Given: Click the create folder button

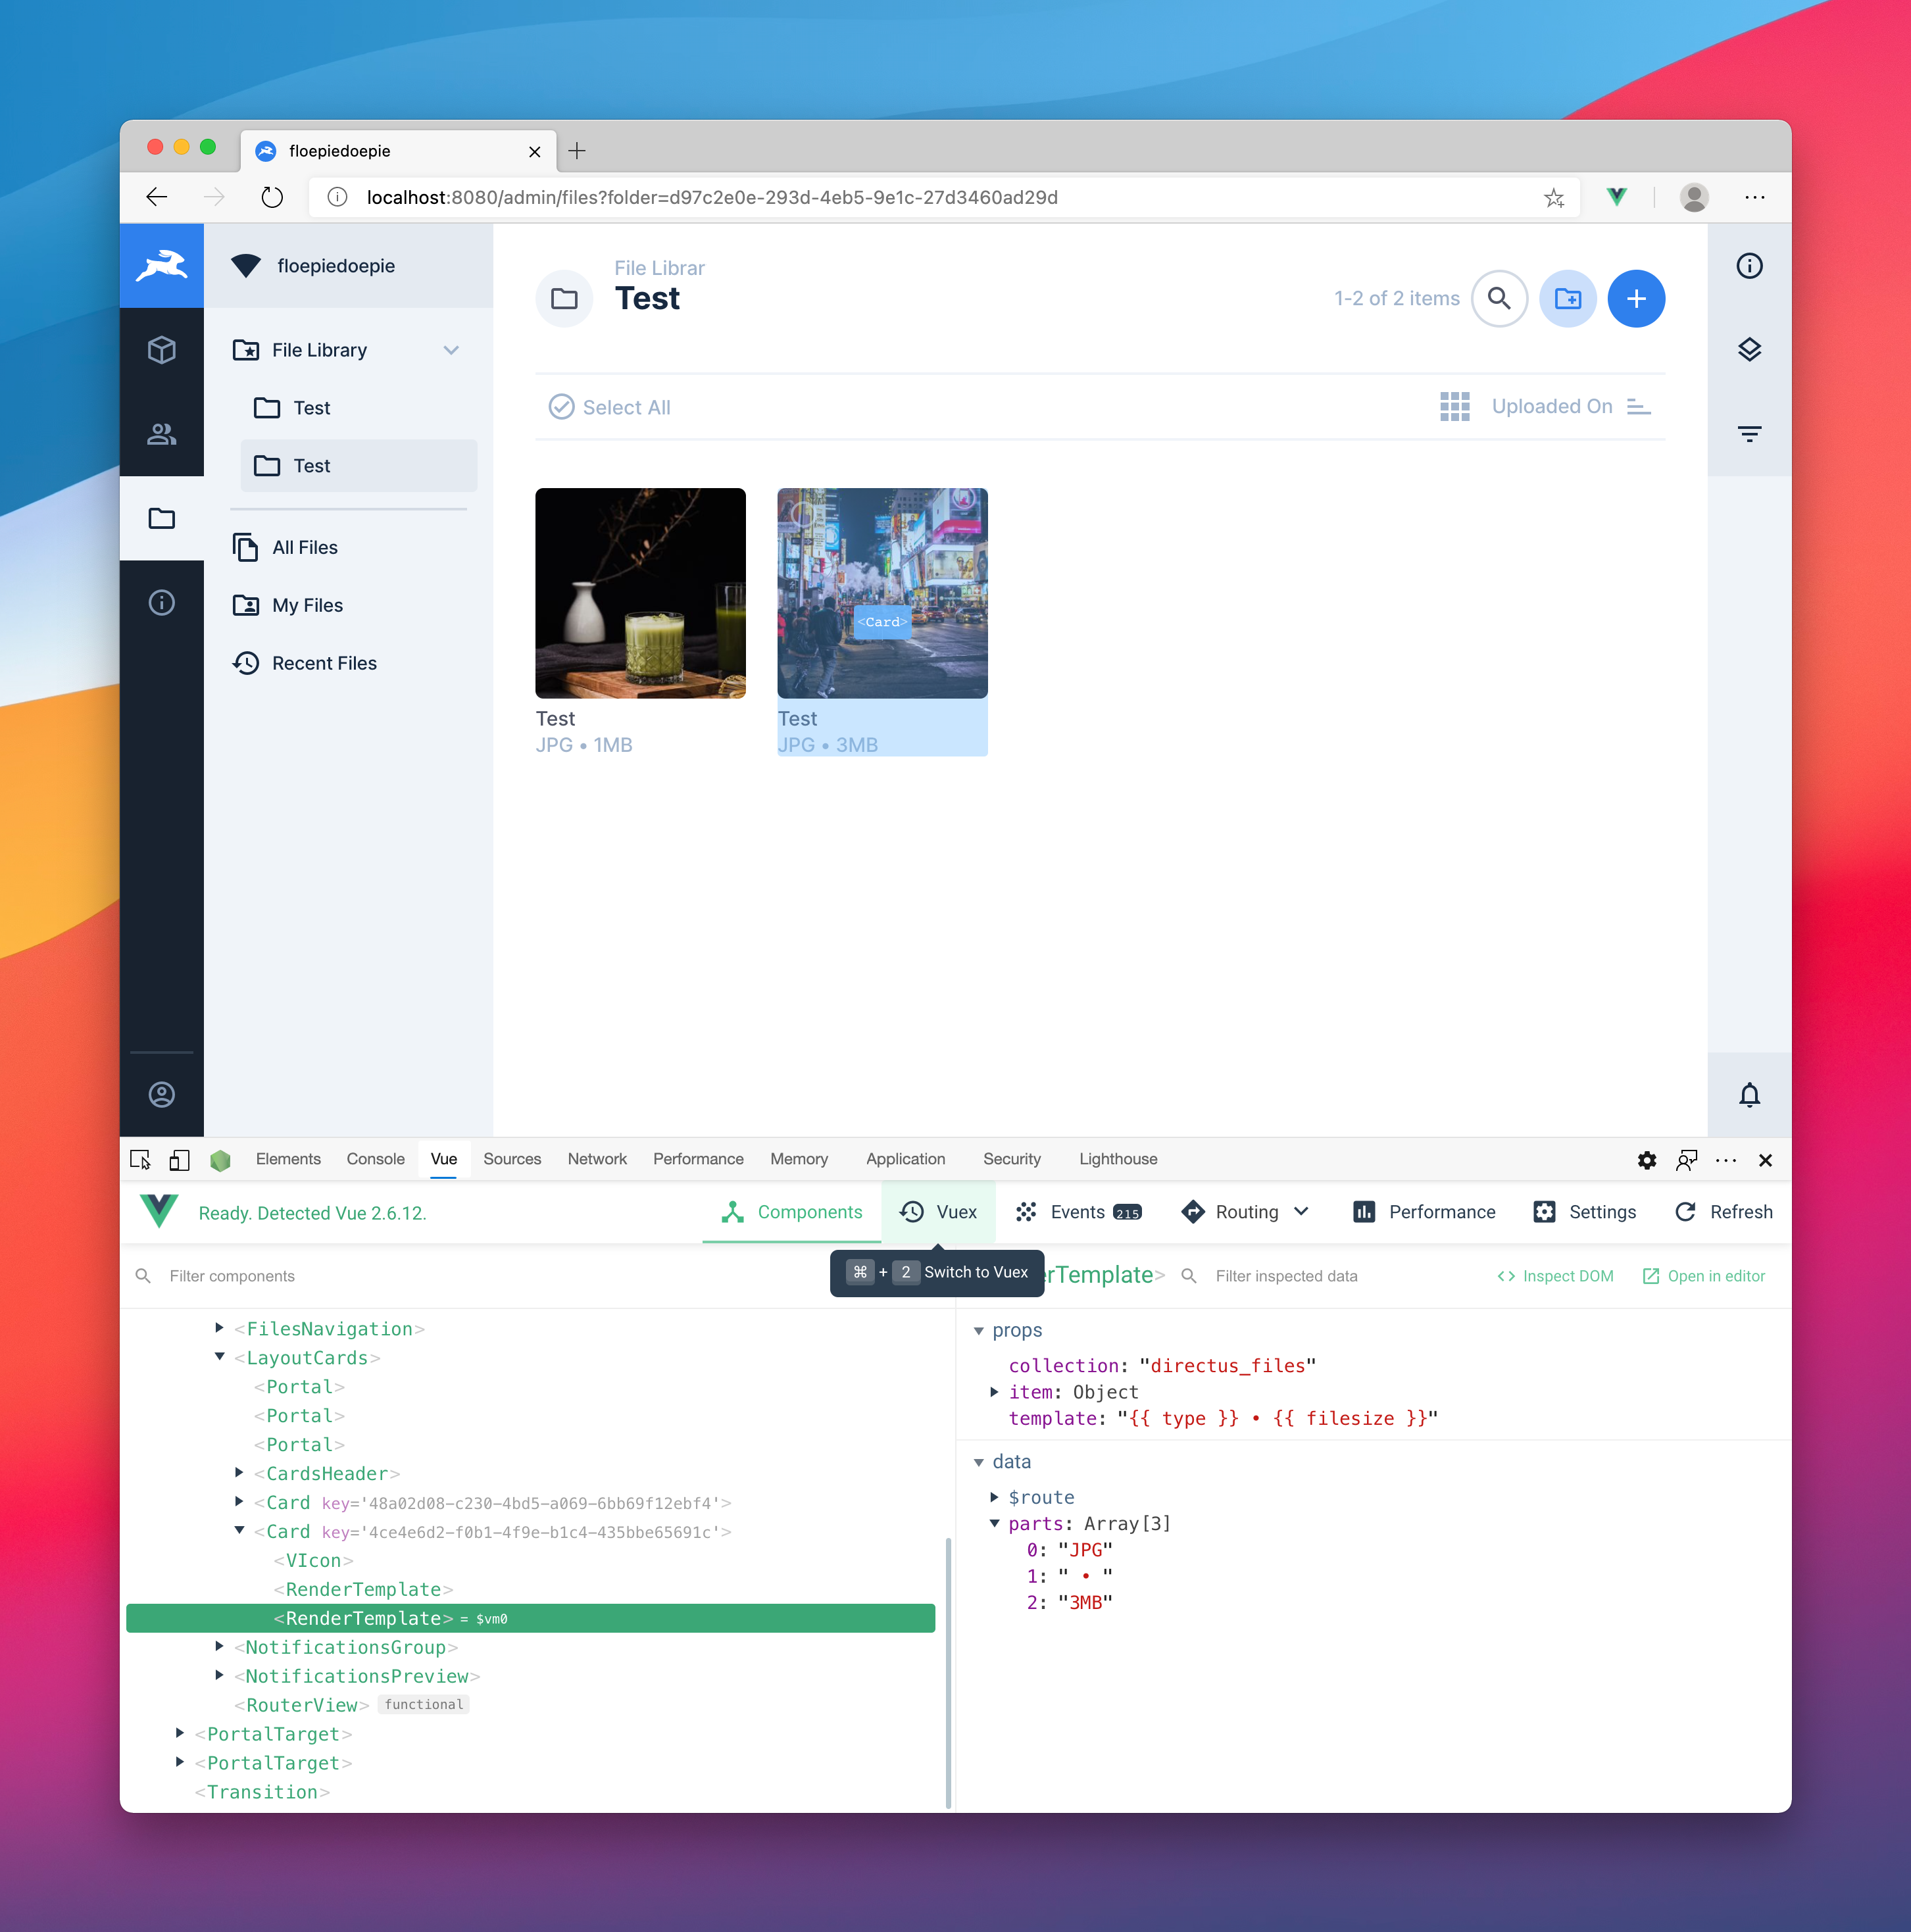Looking at the screenshot, I should (x=1567, y=298).
